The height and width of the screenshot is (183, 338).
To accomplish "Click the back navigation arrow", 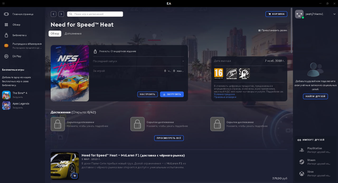I will (x=53, y=14).
